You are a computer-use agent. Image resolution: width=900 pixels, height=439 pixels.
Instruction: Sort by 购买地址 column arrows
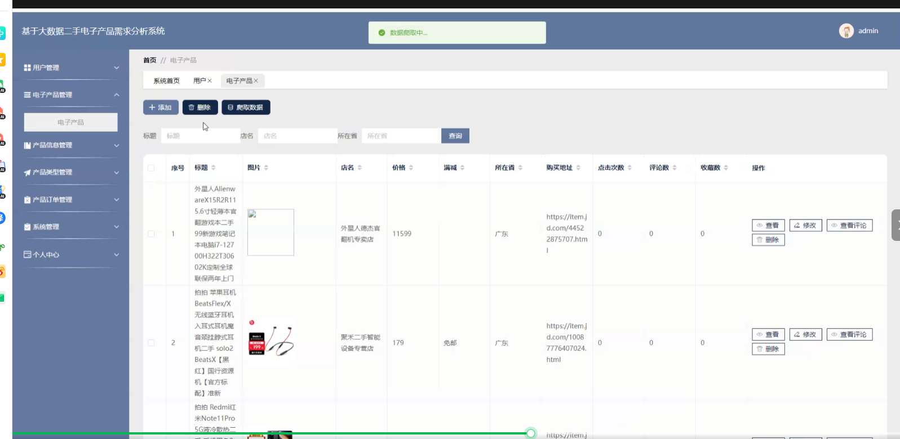578,168
